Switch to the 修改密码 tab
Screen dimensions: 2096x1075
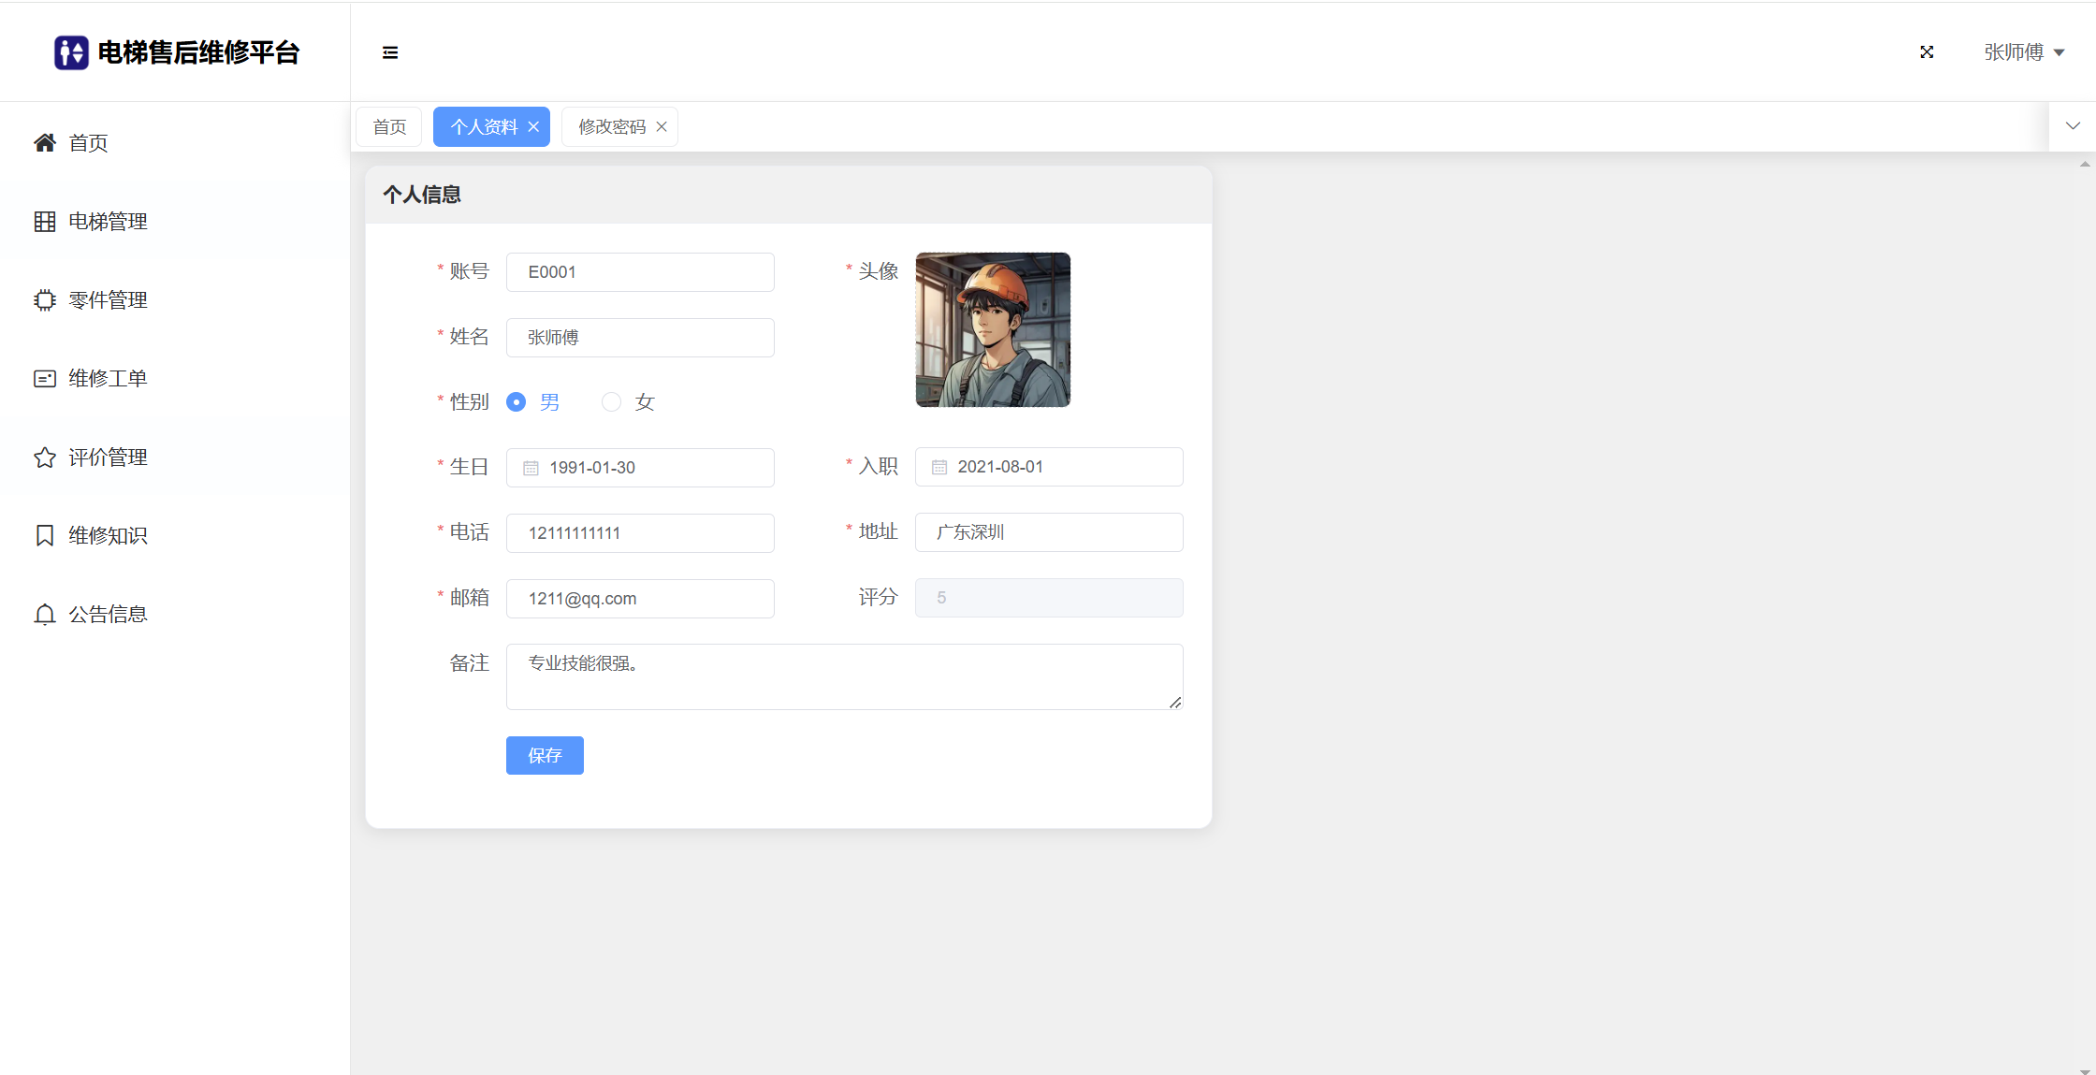coord(611,127)
